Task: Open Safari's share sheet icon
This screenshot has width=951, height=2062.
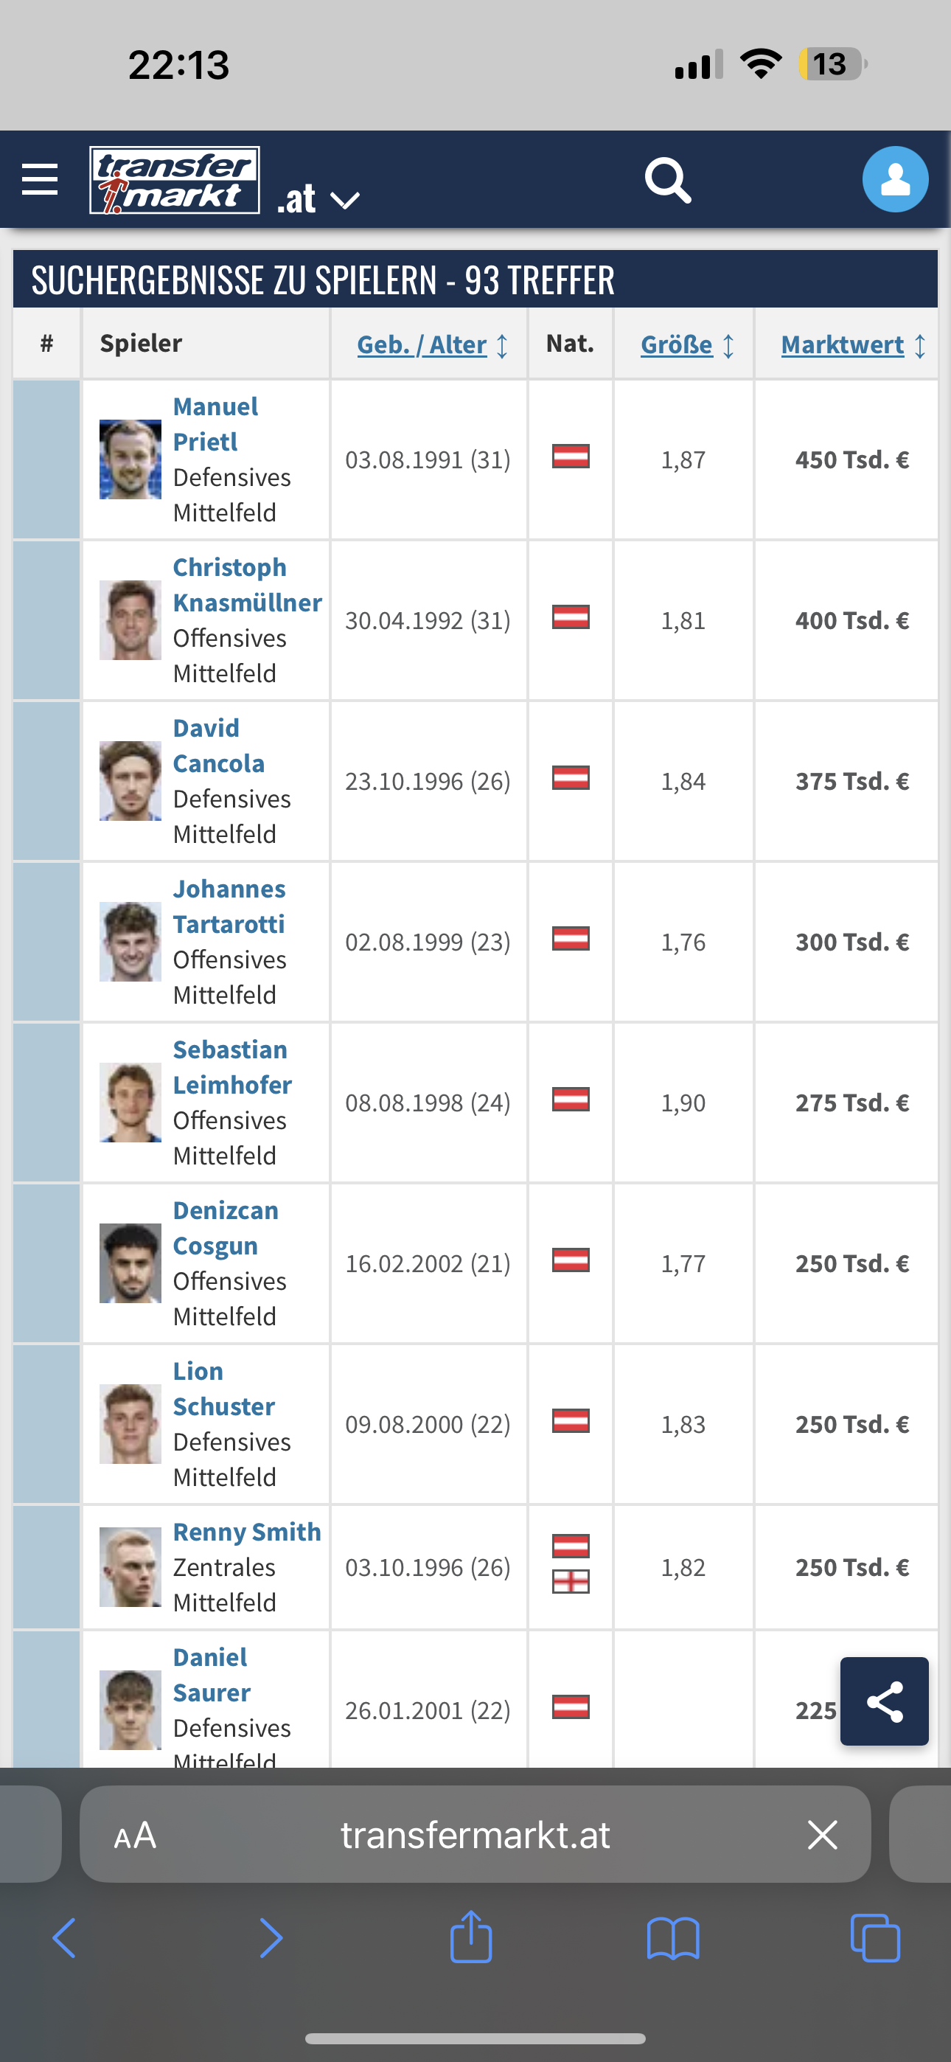Action: tap(470, 1937)
